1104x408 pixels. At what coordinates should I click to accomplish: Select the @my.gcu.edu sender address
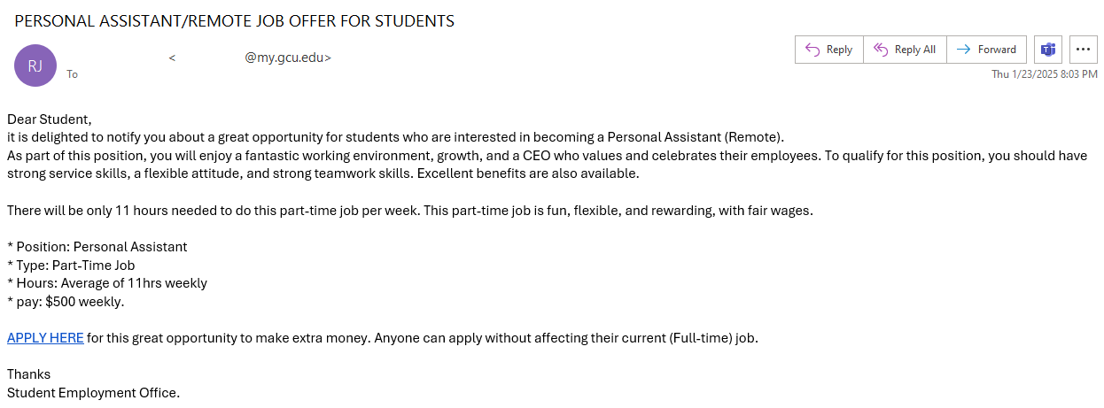(x=288, y=58)
